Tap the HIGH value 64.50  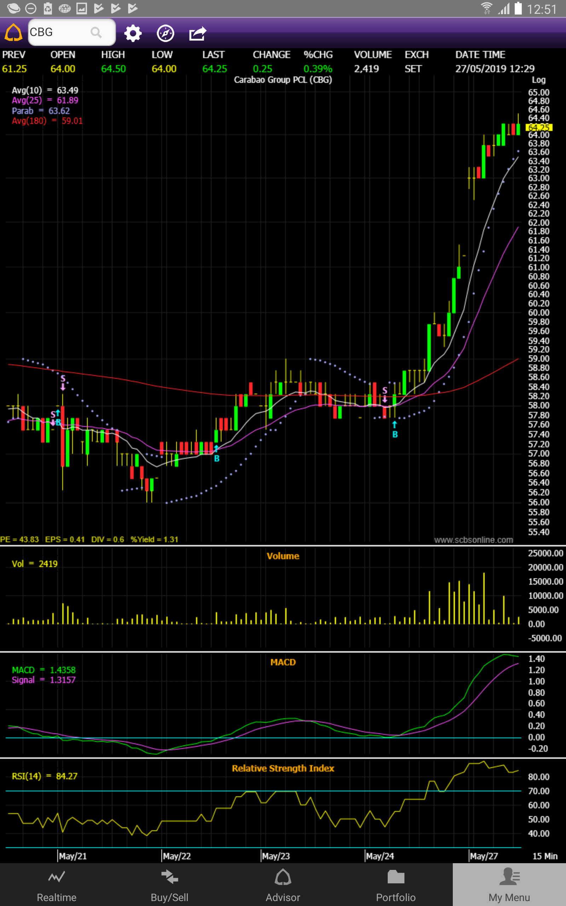coord(114,69)
